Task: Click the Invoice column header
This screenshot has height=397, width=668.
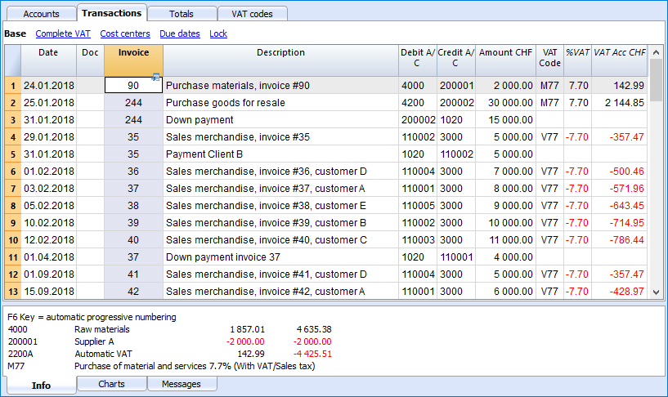Action: [134, 60]
